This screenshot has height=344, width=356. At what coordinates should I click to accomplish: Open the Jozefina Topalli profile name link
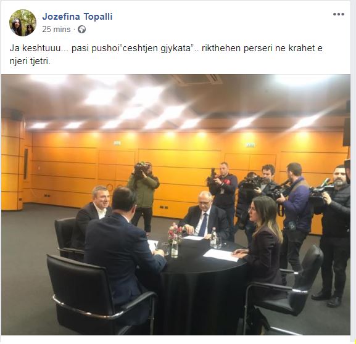(77, 17)
